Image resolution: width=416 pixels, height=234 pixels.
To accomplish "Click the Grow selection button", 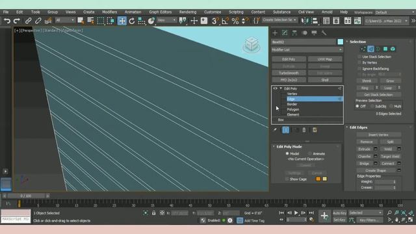I will coord(390,81).
